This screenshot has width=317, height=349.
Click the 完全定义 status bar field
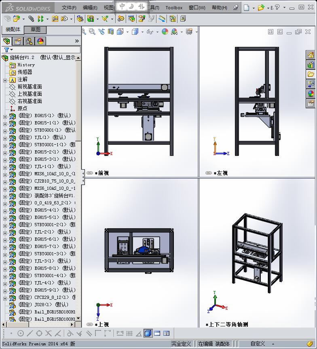click(181, 344)
